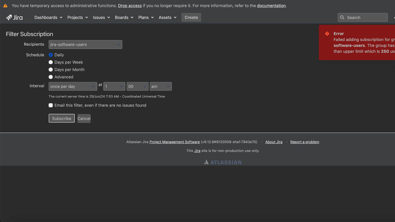Open the "once per day" Interval dropdown
395x222 pixels.
[x=73, y=86]
